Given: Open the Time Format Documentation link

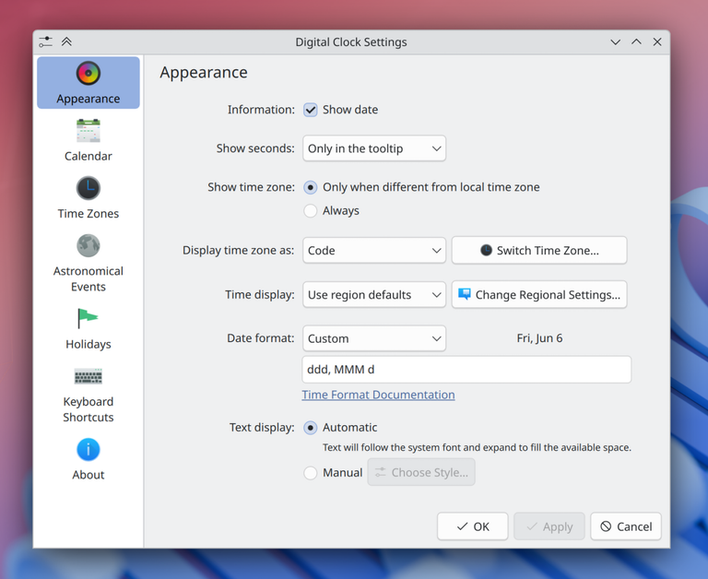Looking at the screenshot, I should pos(378,395).
